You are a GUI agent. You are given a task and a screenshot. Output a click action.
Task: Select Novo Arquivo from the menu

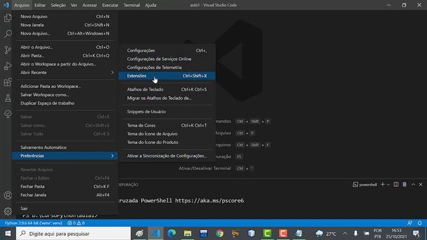coord(65,16)
